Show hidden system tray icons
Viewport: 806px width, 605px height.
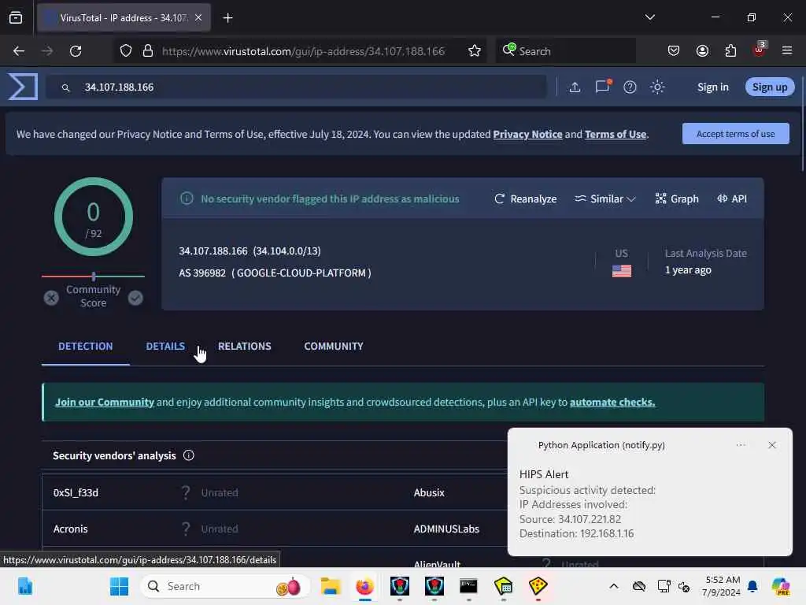coord(614,586)
